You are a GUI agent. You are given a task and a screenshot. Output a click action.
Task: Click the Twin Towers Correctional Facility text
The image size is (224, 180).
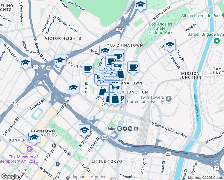pyautogui.click(x=146, y=99)
